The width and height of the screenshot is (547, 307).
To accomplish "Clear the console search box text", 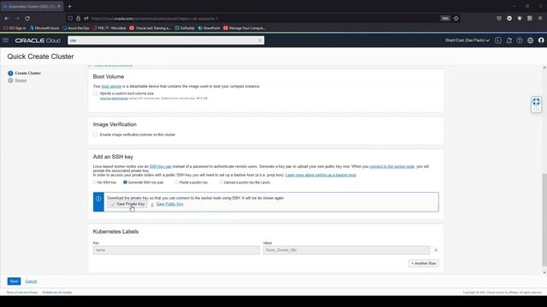I will [260, 40].
